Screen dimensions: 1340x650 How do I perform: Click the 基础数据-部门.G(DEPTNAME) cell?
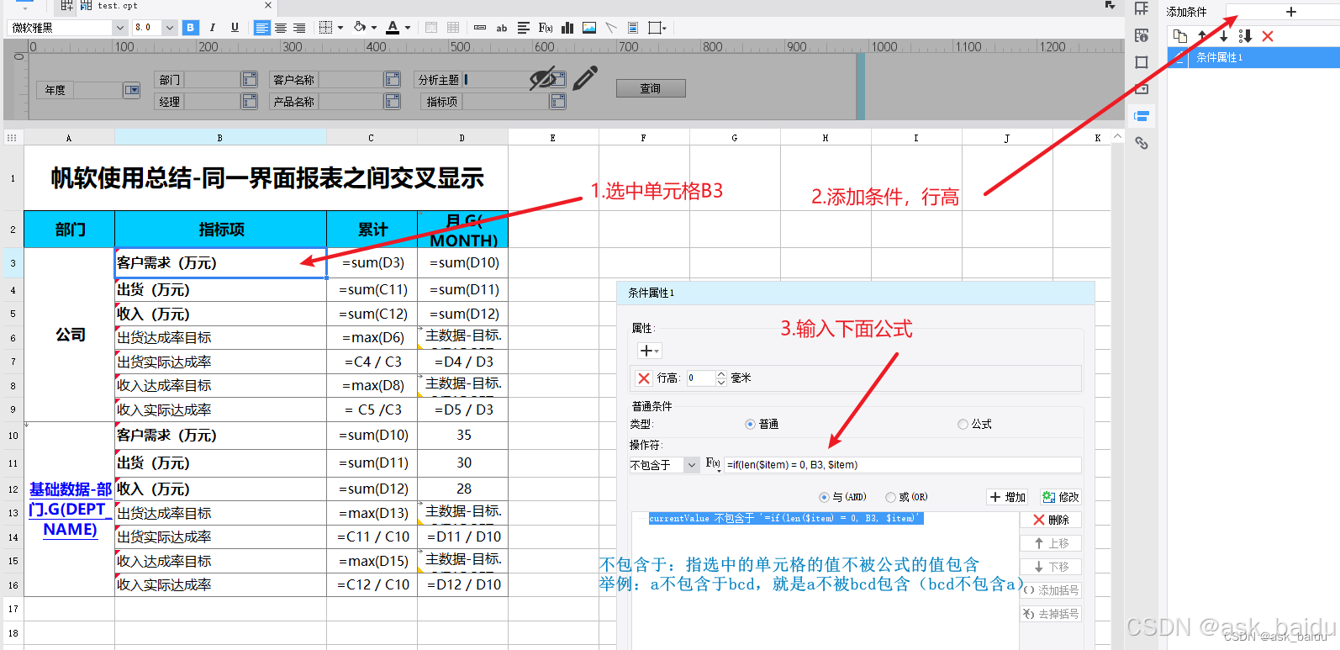(70, 510)
